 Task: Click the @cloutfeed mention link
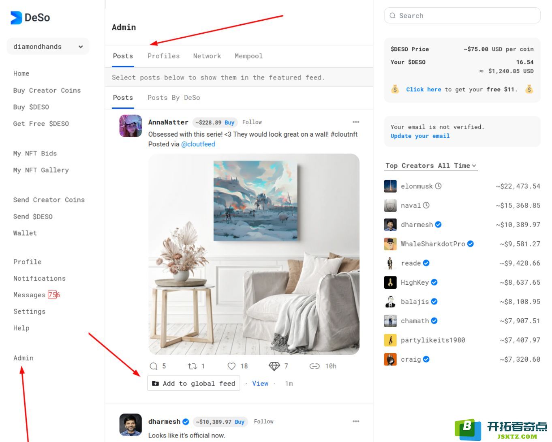point(198,144)
